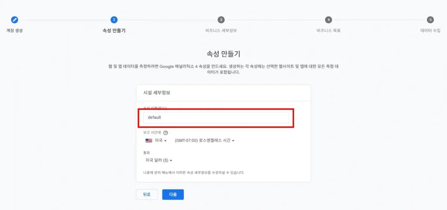Click the United States flag icon
447x210 pixels.
[x=148, y=141]
